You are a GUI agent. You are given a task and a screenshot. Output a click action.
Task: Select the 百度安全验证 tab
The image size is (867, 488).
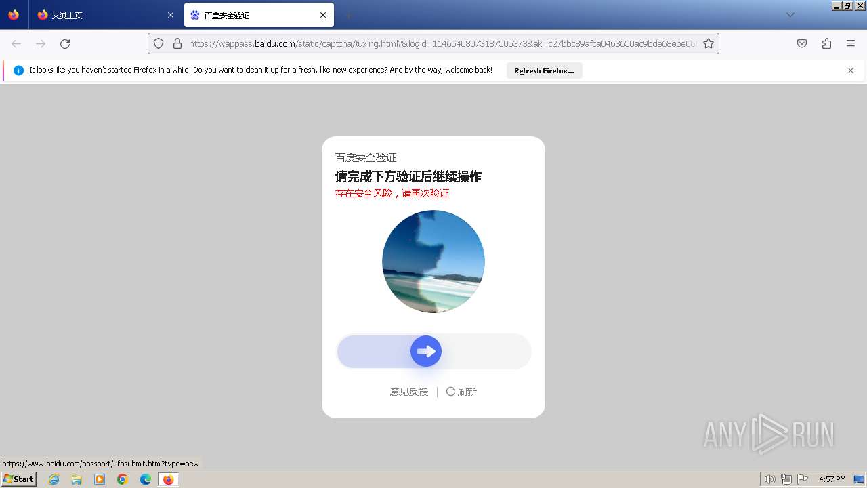[258, 15]
